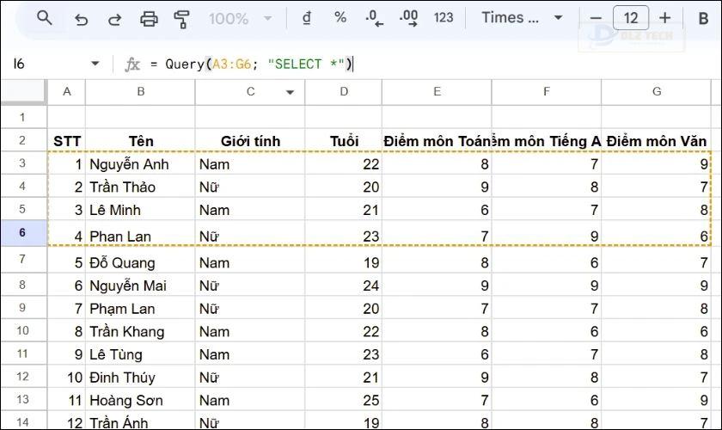The height and width of the screenshot is (430, 722).
Task: Select column D header
Action: (344, 92)
